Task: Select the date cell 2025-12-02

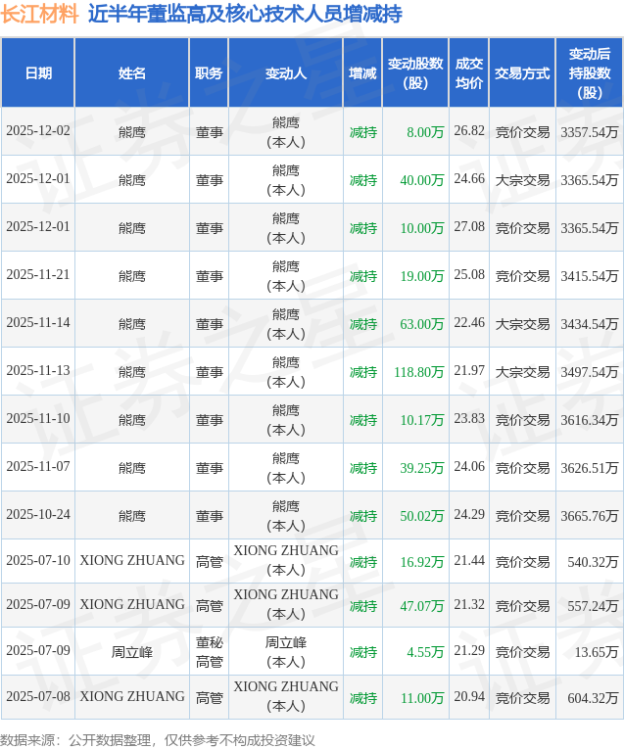Action: [38, 131]
